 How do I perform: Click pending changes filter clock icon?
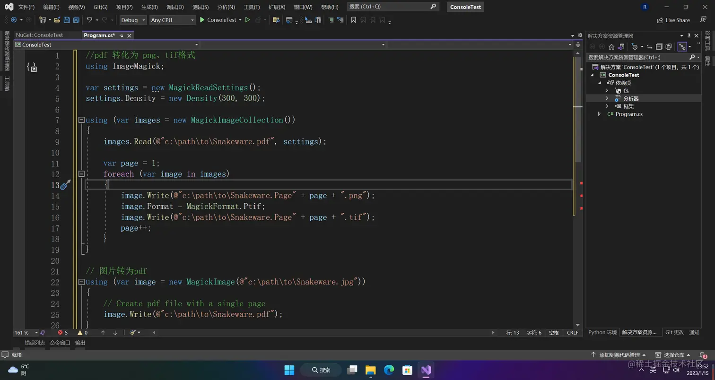tap(635, 46)
